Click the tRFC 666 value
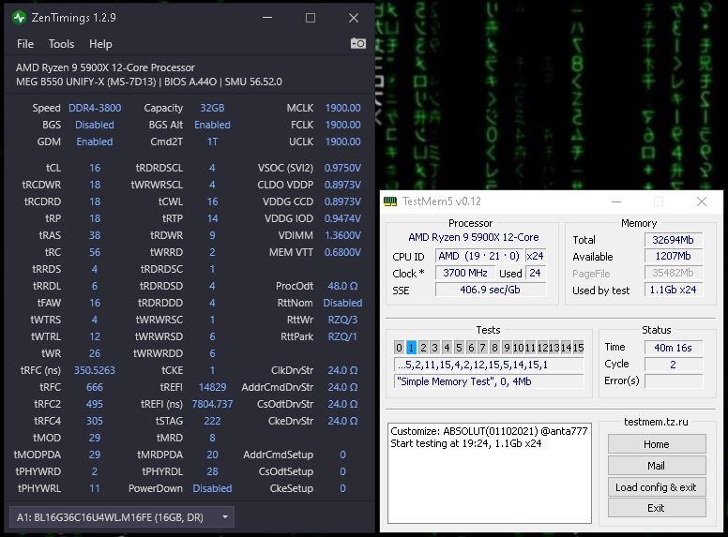Image resolution: width=728 pixels, height=537 pixels. coord(95,387)
